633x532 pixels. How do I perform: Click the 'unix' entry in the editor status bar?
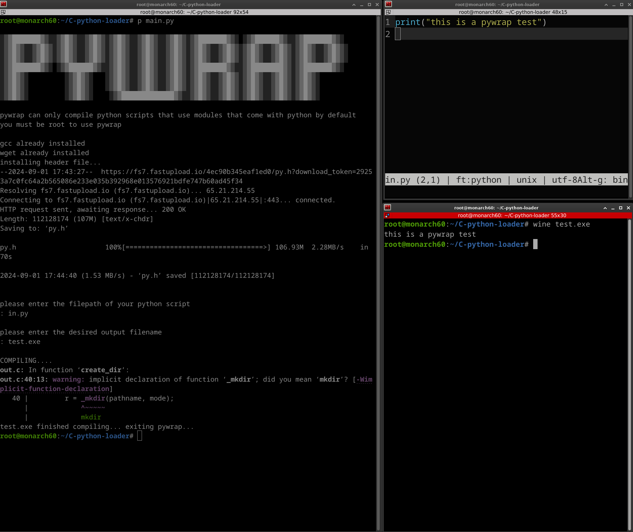point(527,180)
